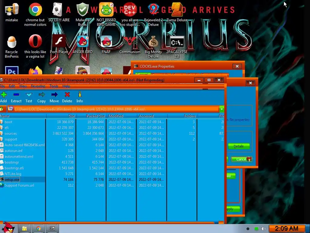This screenshot has width=310, height=233.
Task: Run the Test archive tool
Action: coord(29,97)
